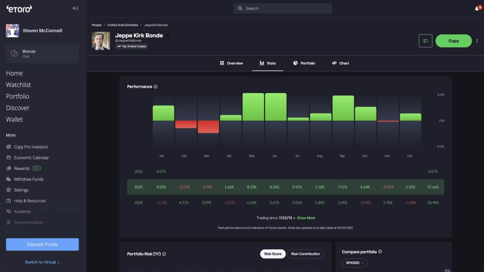Click the Bronze Club badge icon

pos(14,54)
